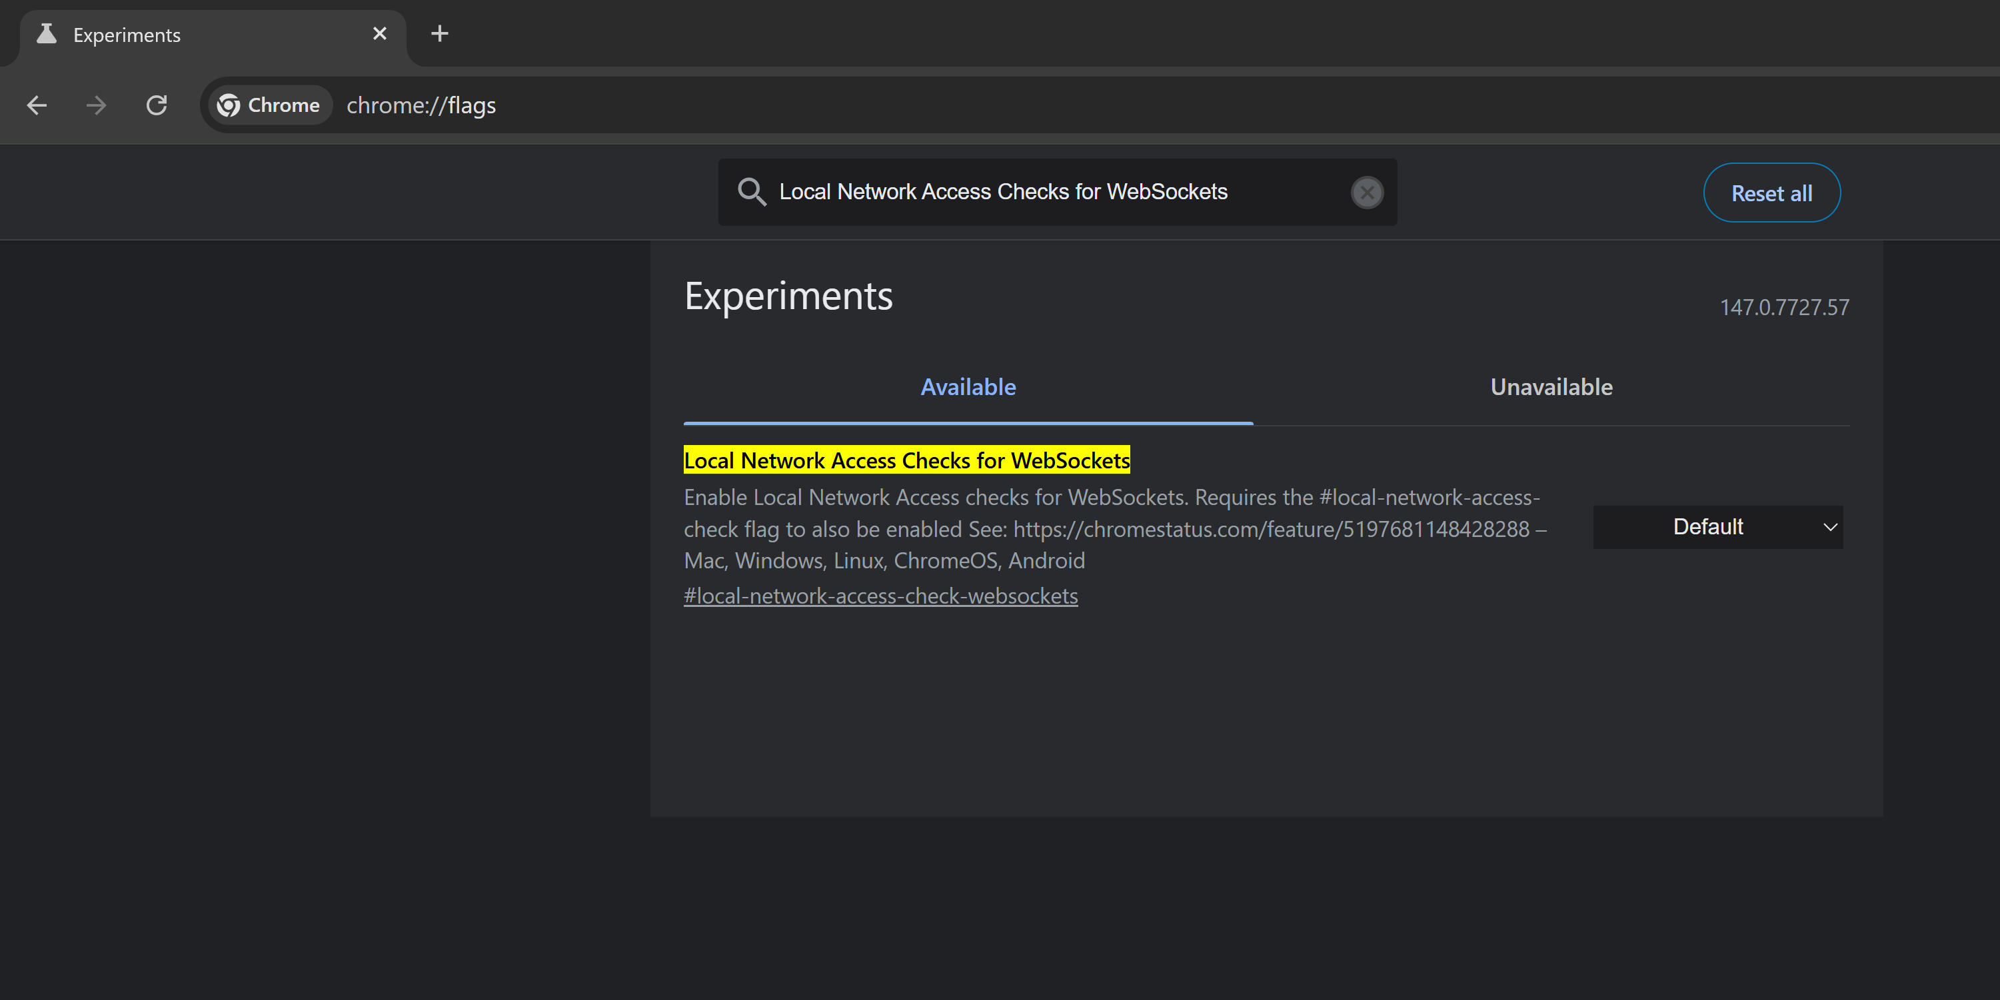The height and width of the screenshot is (1000, 2000).
Task: Switch to the Unavailable tab
Action: coord(1550,386)
